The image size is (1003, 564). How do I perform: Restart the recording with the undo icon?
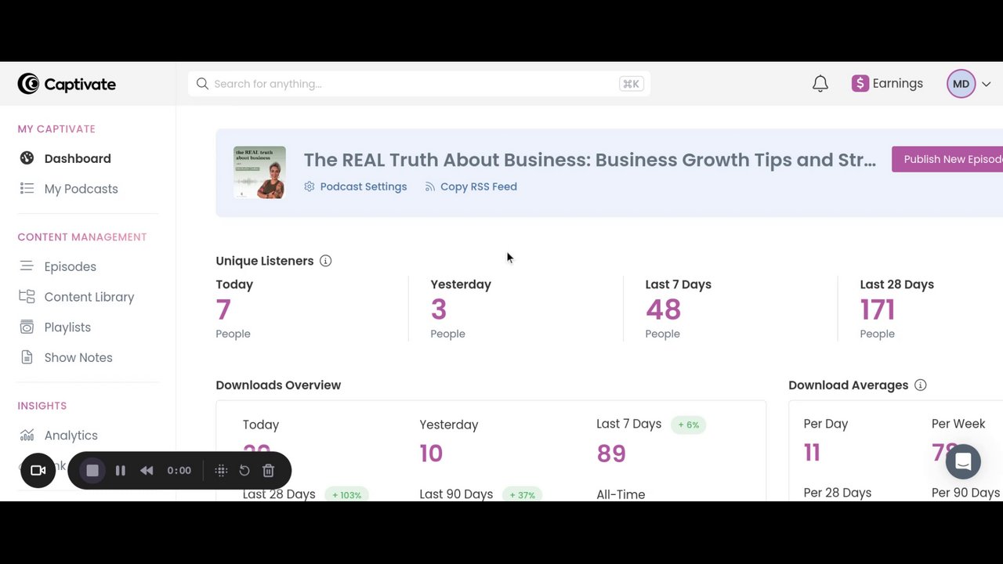point(244,471)
